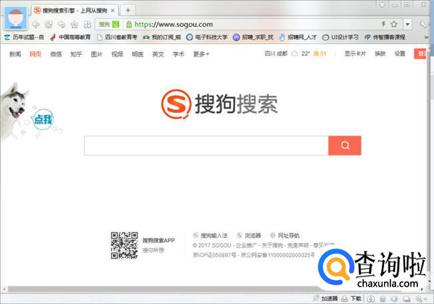This screenshot has width=434, height=304.
Task: Open the 招聘_求职_找 bookmark
Action: click(x=253, y=37)
